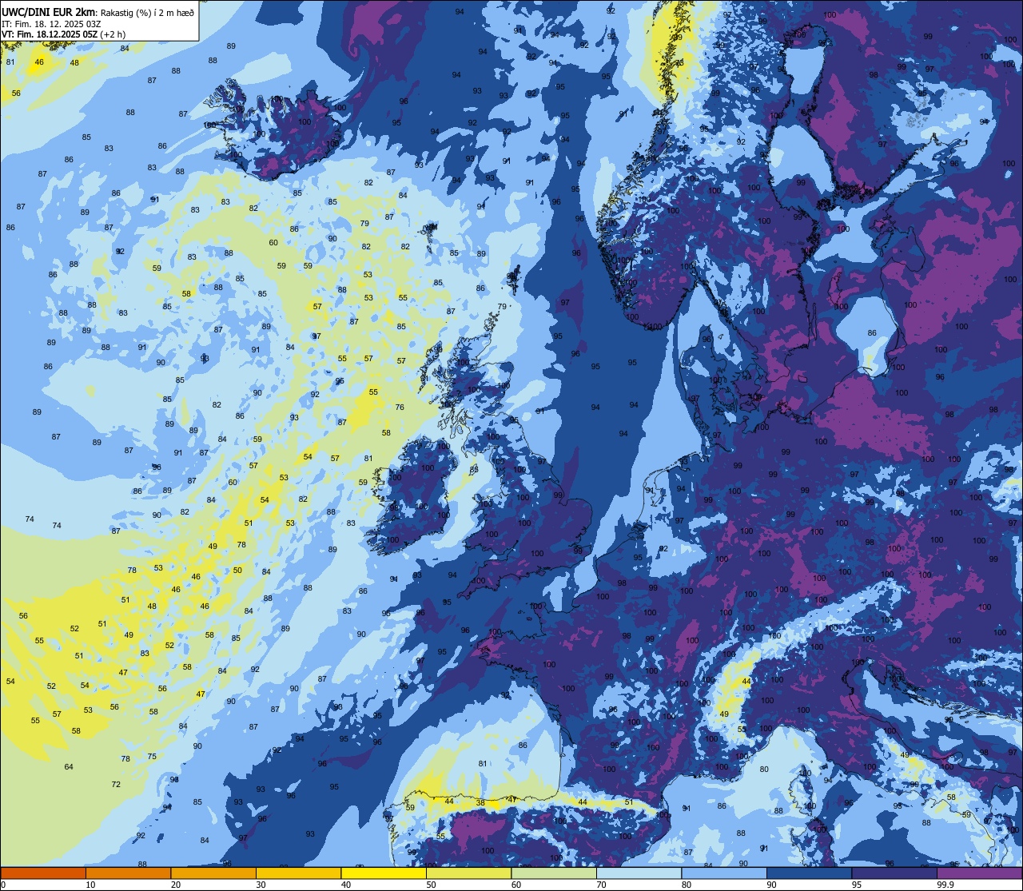Click the legend tick label 40
The height and width of the screenshot is (891, 1023).
pos(346,885)
